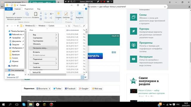The width and height of the screenshot is (191, 107).
Task: Switch to Поделиться ribbon tab
Action: pyautogui.click(x=29, y=9)
